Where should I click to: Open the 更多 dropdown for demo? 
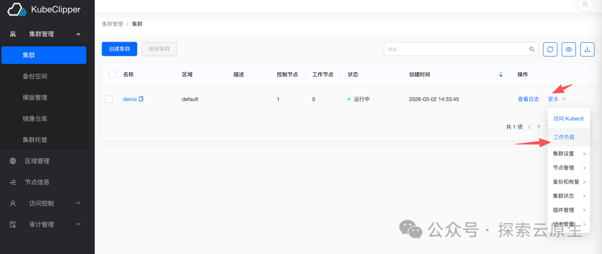[557, 99]
